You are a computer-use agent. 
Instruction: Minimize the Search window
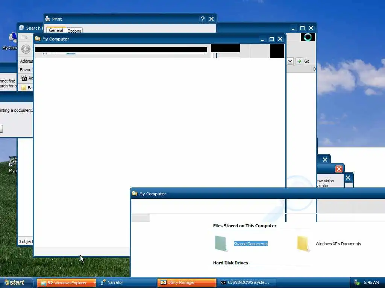click(x=293, y=28)
